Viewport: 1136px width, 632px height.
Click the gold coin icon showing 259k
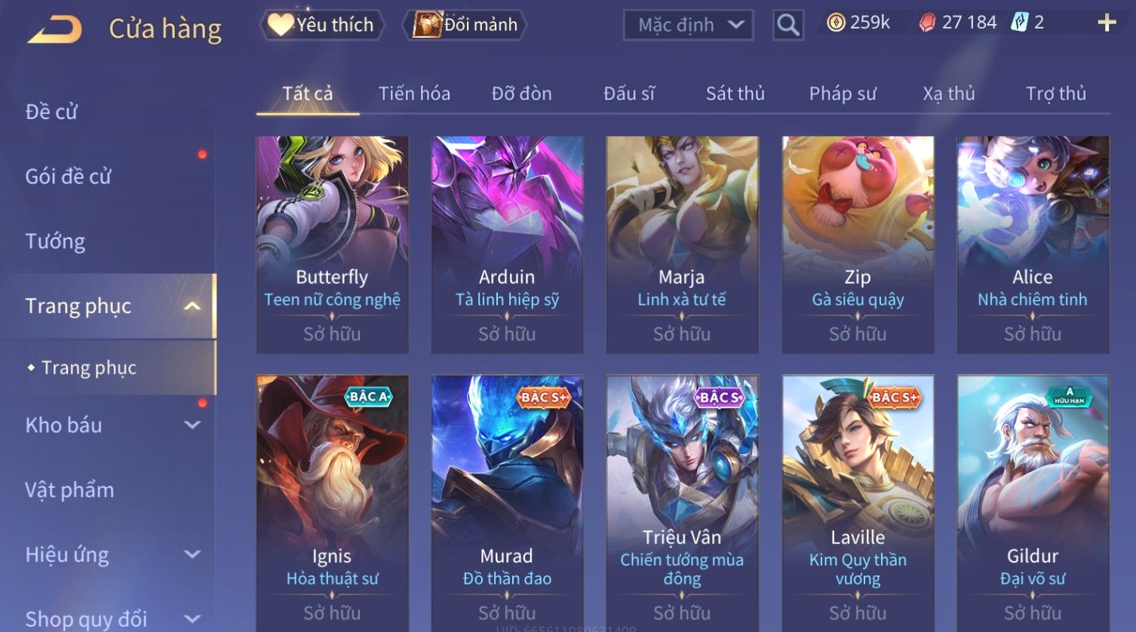[x=836, y=23]
